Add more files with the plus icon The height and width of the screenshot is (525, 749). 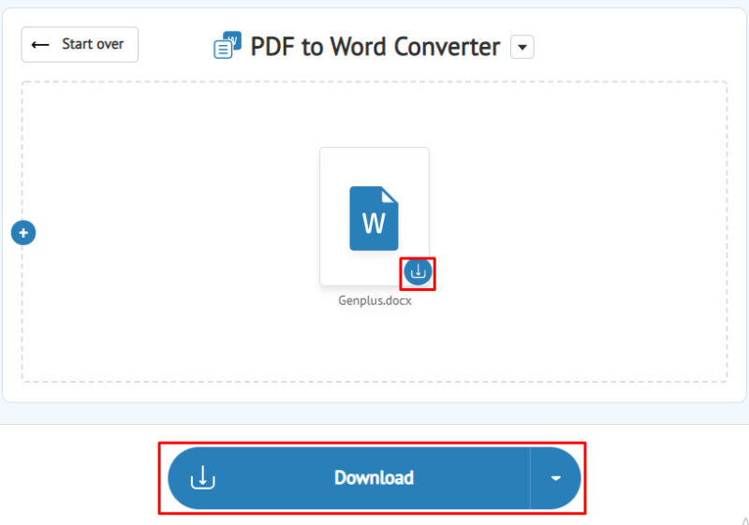(x=23, y=233)
